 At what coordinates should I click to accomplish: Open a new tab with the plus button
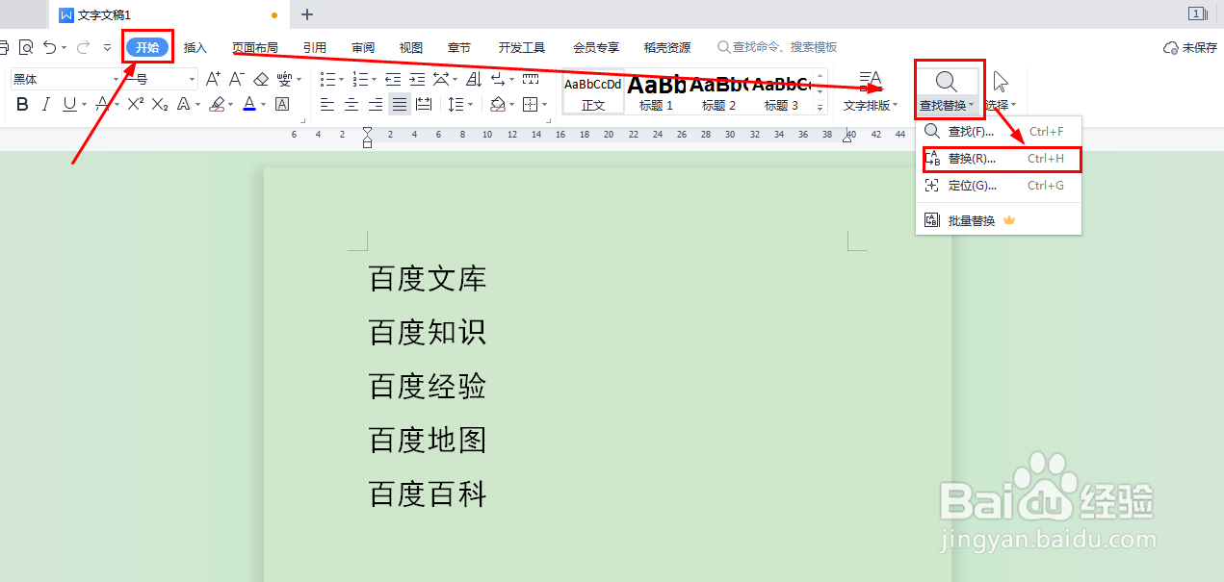307,14
